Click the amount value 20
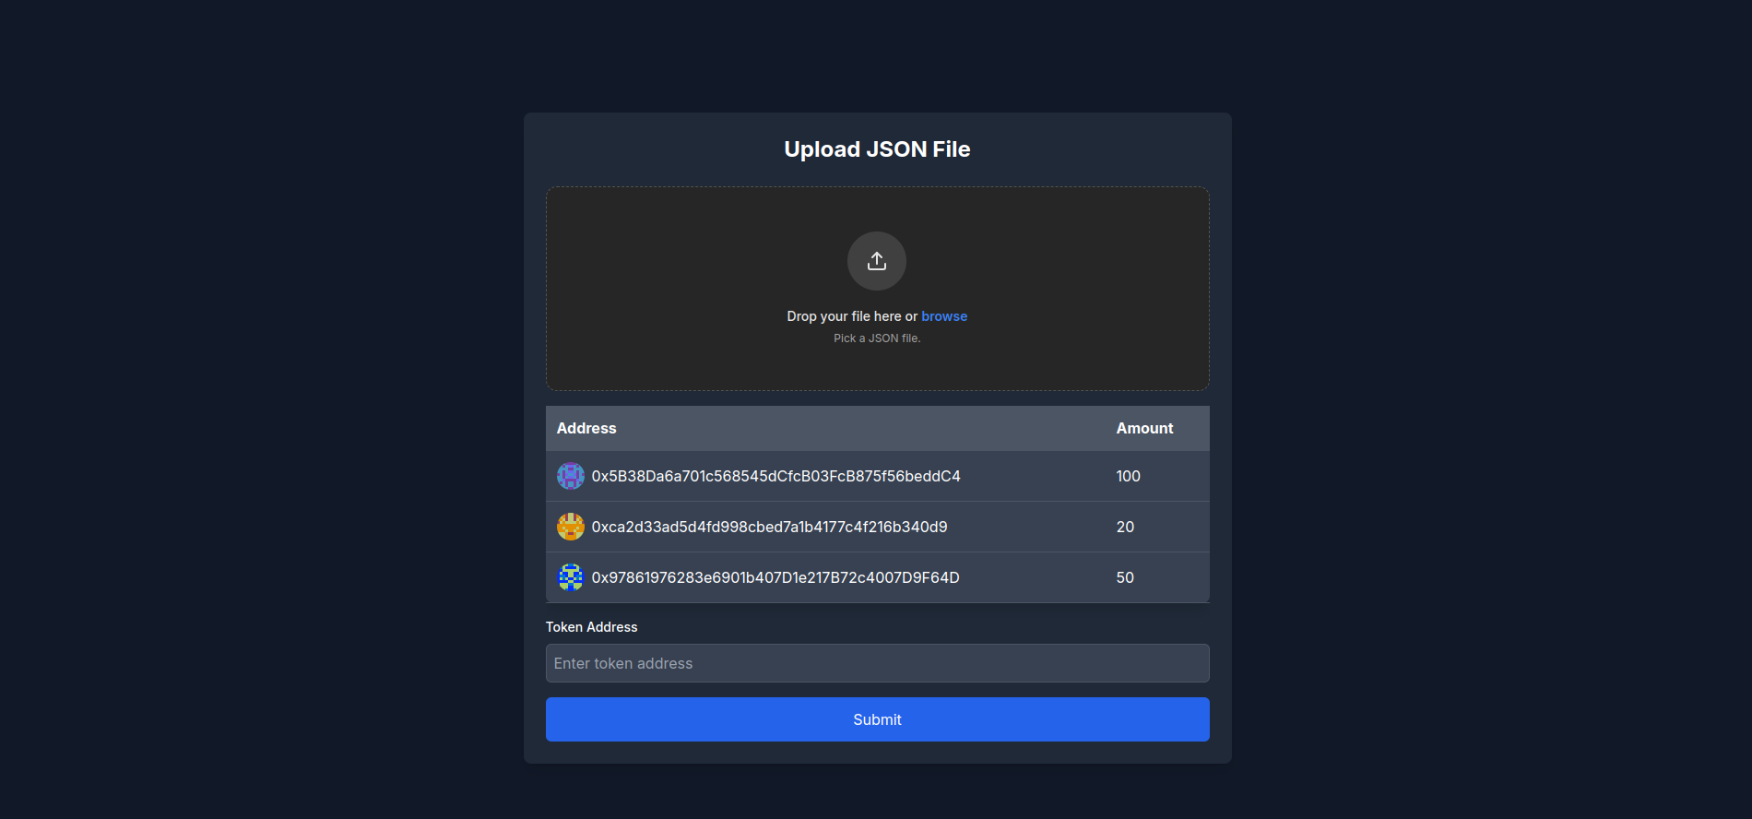1752x819 pixels. [1125, 527]
